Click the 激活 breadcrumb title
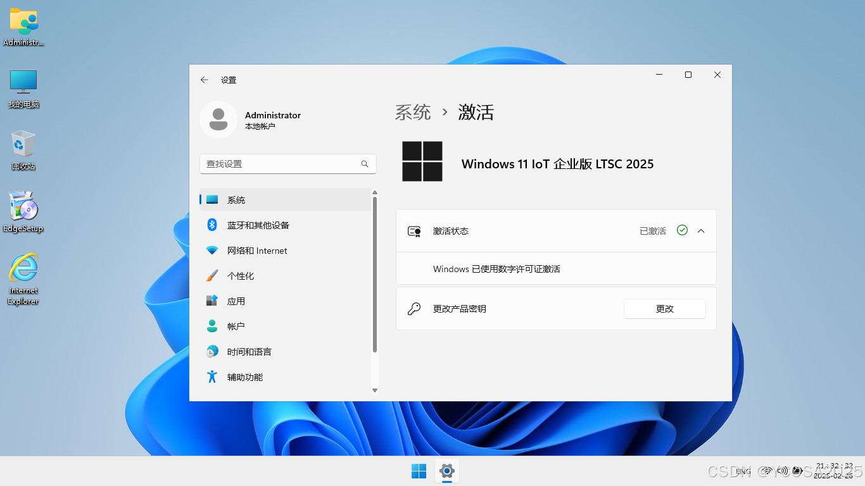The height and width of the screenshot is (486, 865). point(476,113)
